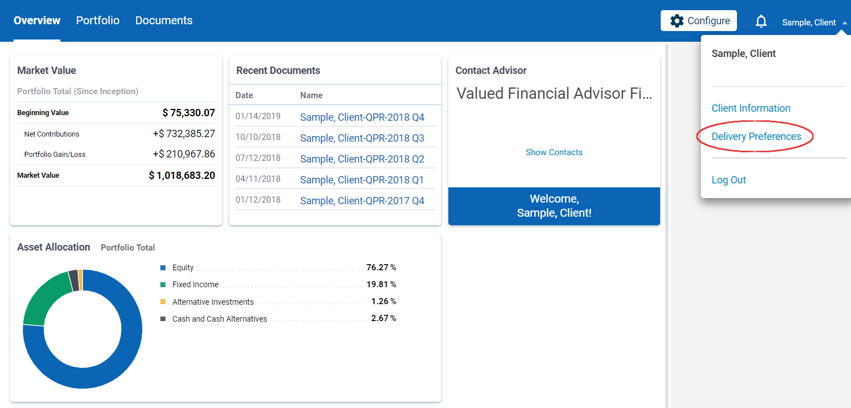
Task: Open the Sample, Client-QPR-2017 Q4 document
Action: point(361,200)
